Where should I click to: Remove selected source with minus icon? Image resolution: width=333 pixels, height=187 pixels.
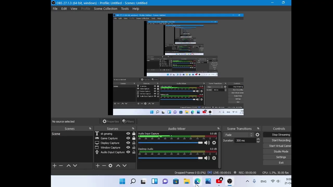pyautogui.click(x=104, y=165)
